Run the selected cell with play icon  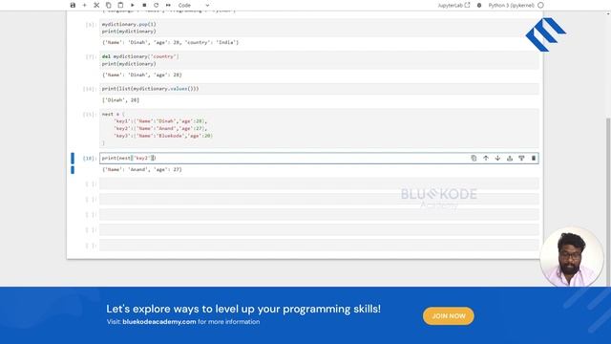tap(133, 5)
